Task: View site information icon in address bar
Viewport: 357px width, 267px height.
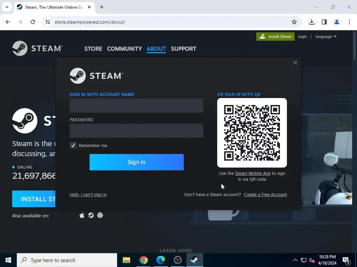Action: [48, 22]
